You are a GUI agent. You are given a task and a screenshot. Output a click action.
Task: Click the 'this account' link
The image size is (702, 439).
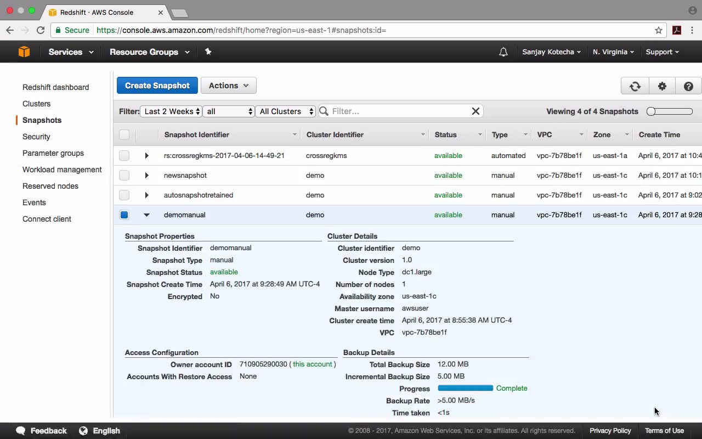(x=313, y=364)
